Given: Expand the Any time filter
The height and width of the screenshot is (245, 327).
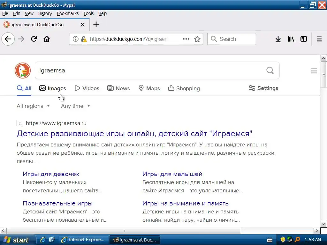Looking at the screenshot, I should coord(75,106).
